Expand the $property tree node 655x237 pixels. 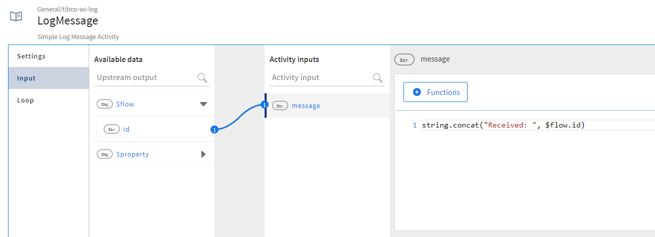coord(203,154)
